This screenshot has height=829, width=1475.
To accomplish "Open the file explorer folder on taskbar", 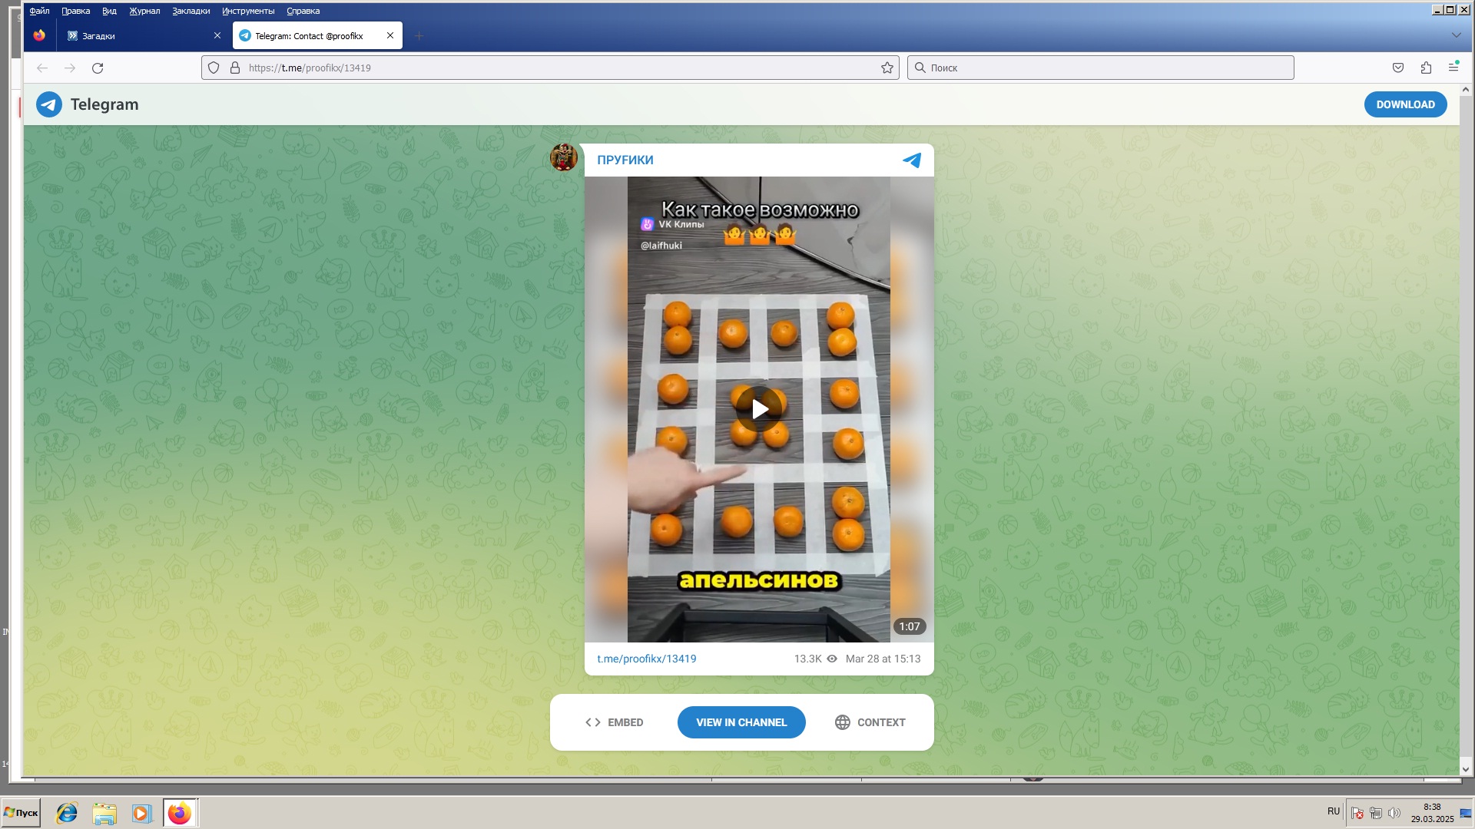I will coord(104,813).
